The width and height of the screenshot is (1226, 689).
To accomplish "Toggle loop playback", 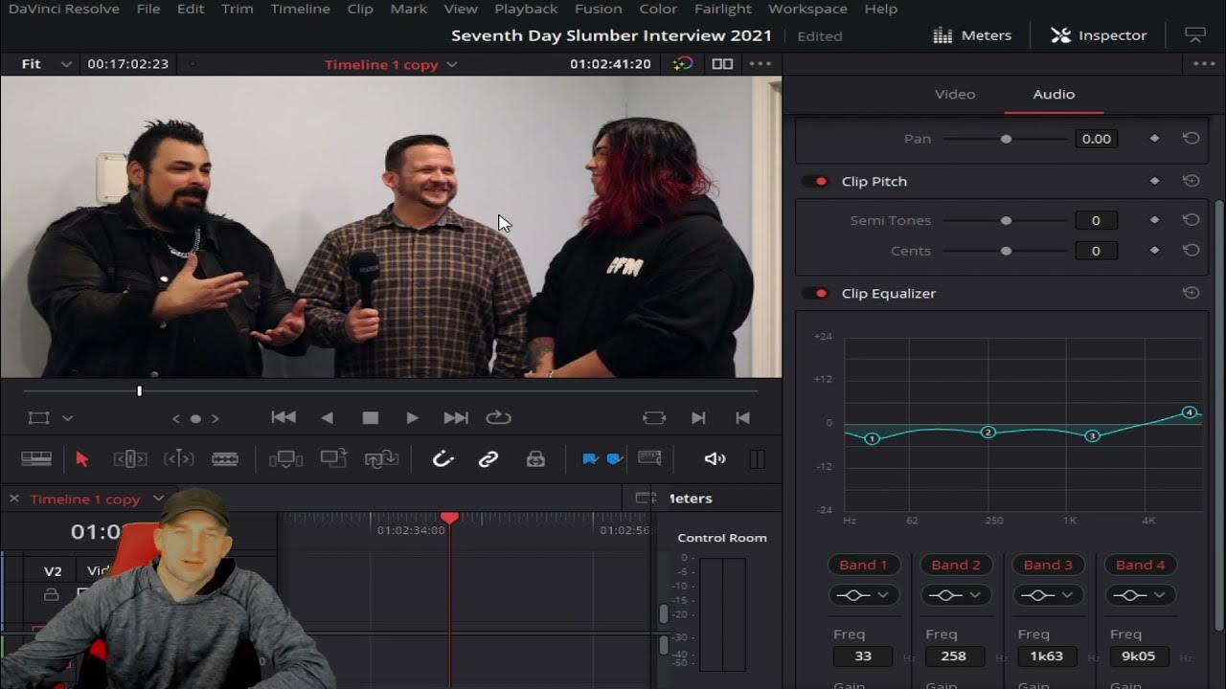I will [x=498, y=418].
